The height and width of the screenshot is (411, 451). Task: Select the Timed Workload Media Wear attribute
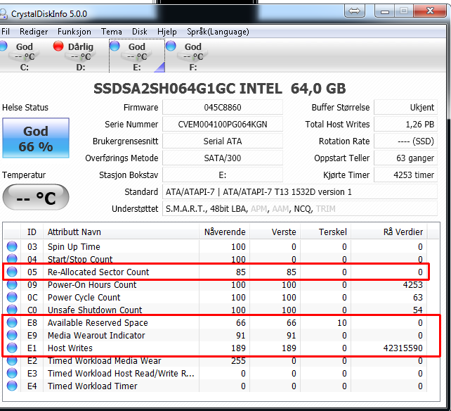(105, 361)
